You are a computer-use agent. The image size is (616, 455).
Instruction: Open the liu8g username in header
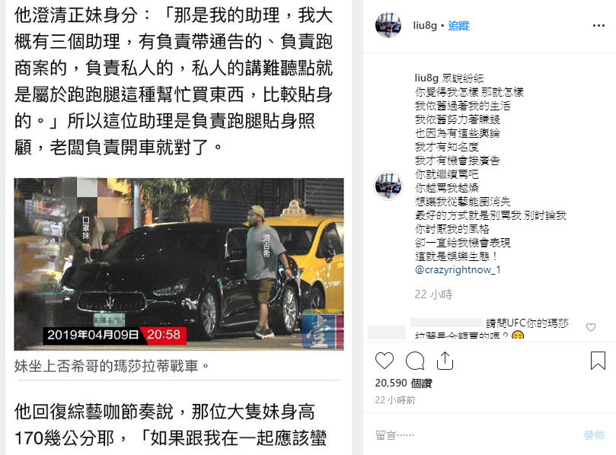425,26
